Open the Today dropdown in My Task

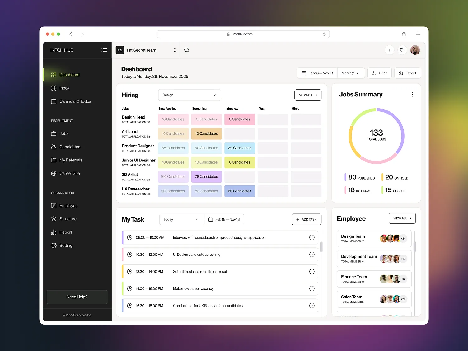tap(181, 219)
